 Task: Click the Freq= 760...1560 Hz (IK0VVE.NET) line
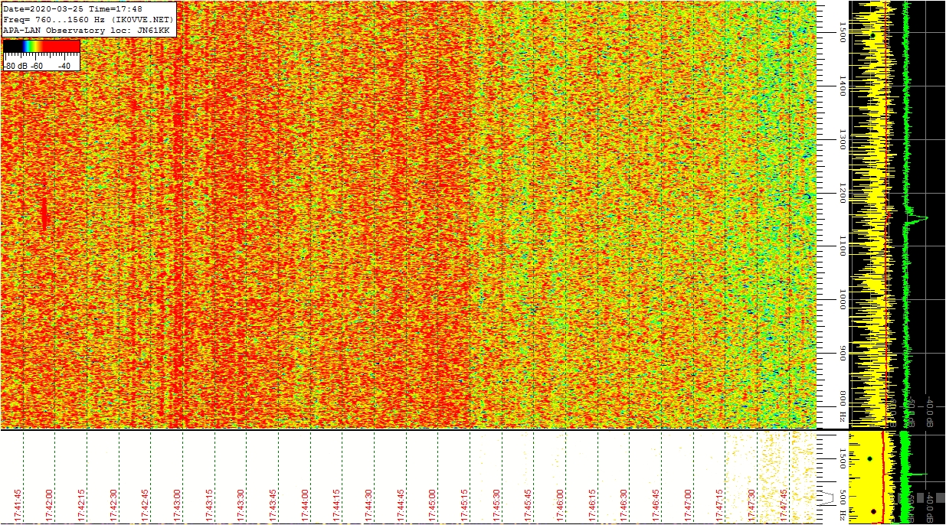[x=88, y=19]
